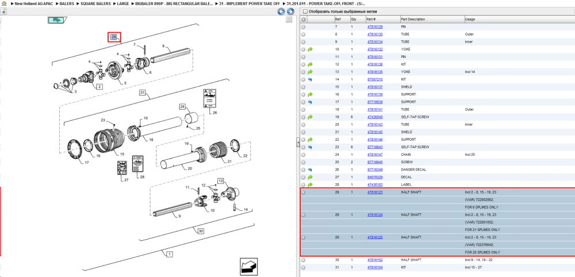Viewport: 575px width, 277px height.
Task: Click the circle icon for HALF SHAFT 47816123
Action: (303, 192)
